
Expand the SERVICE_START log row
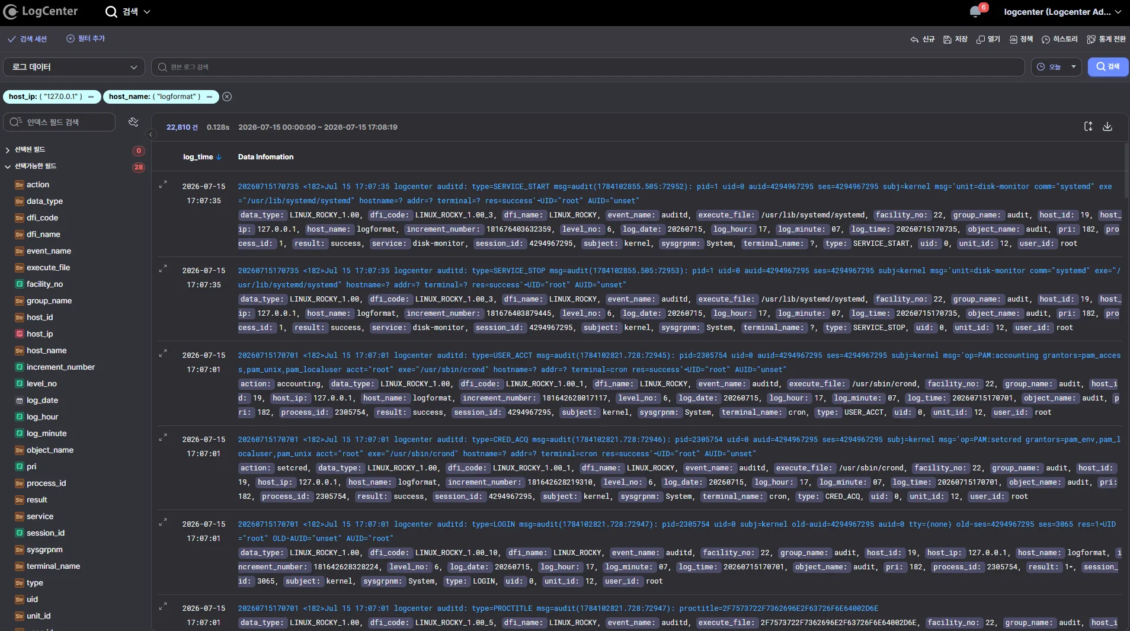tap(163, 185)
